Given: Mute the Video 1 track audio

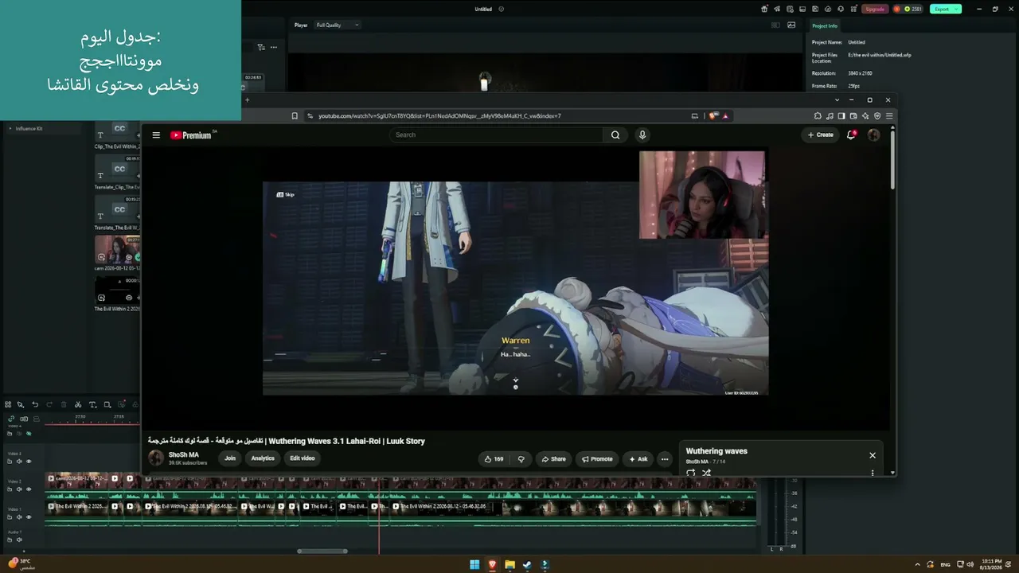Looking at the screenshot, I should (19, 516).
